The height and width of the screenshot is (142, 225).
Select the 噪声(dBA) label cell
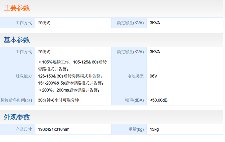click(x=134, y=100)
